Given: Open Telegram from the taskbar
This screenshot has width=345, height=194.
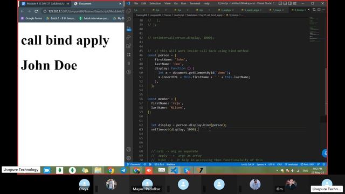Looking at the screenshot, I should click(123, 170).
